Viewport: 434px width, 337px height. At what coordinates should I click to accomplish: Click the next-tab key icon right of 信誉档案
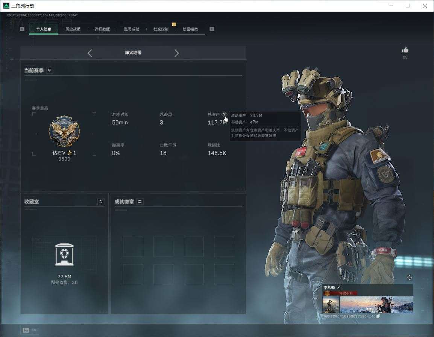coord(212,29)
